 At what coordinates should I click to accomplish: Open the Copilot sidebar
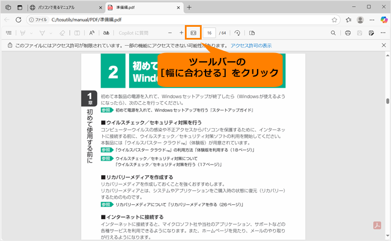pos(384,20)
